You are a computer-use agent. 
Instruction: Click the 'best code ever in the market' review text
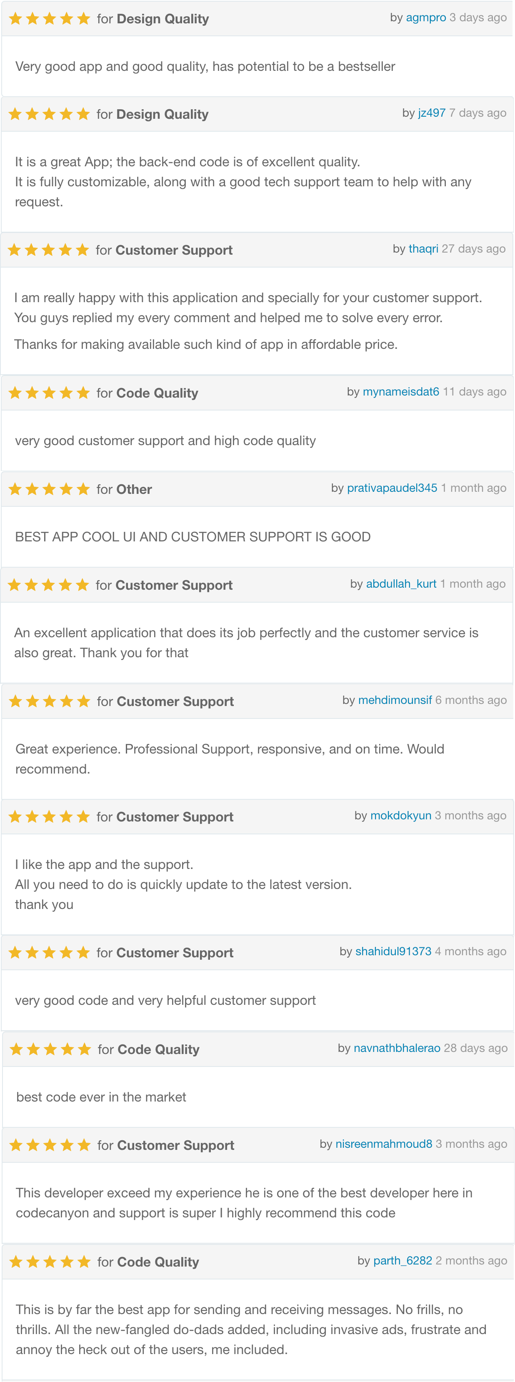101,1097
